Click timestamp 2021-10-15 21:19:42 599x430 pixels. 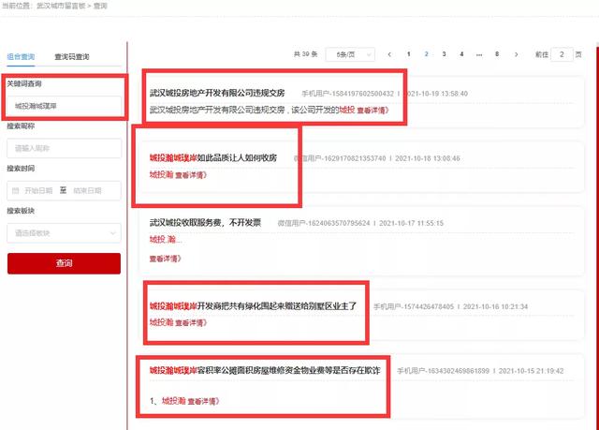pos(532,371)
